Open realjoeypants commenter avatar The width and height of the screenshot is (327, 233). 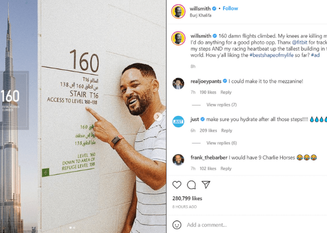(178, 84)
